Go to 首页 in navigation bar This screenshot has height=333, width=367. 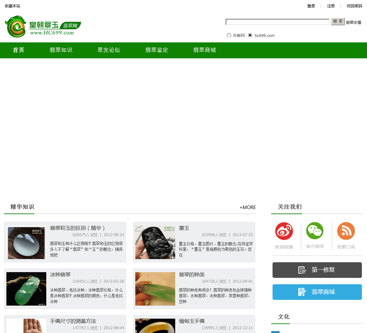[19, 50]
